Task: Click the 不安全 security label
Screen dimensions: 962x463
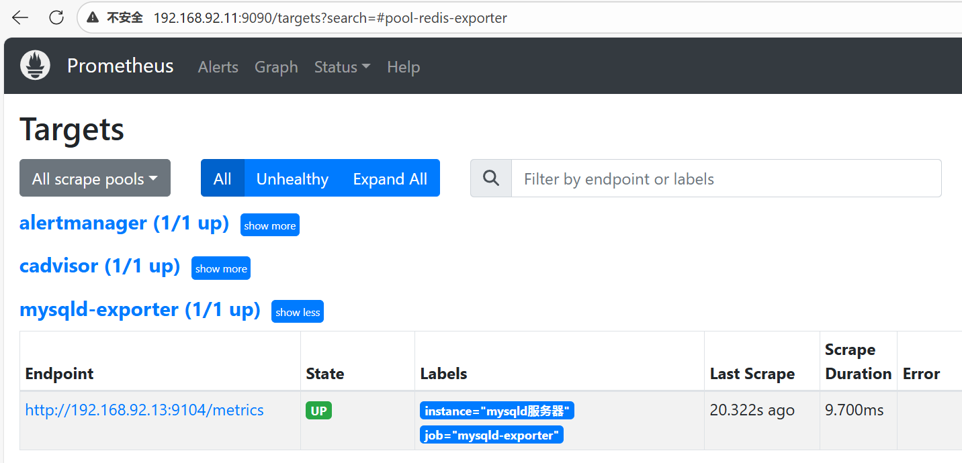Action: tap(125, 18)
